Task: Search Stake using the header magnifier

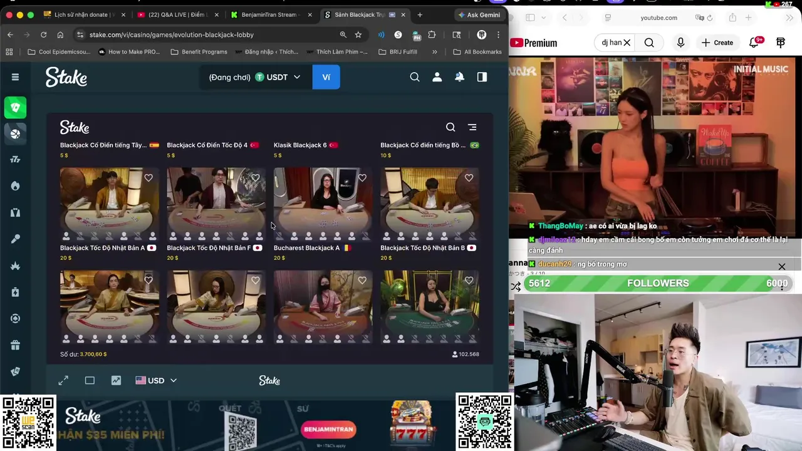Action: pos(415,77)
